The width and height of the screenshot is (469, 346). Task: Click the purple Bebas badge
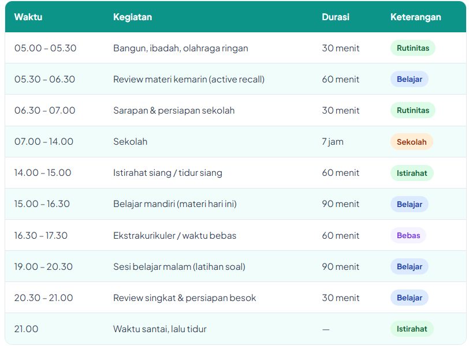click(x=408, y=235)
